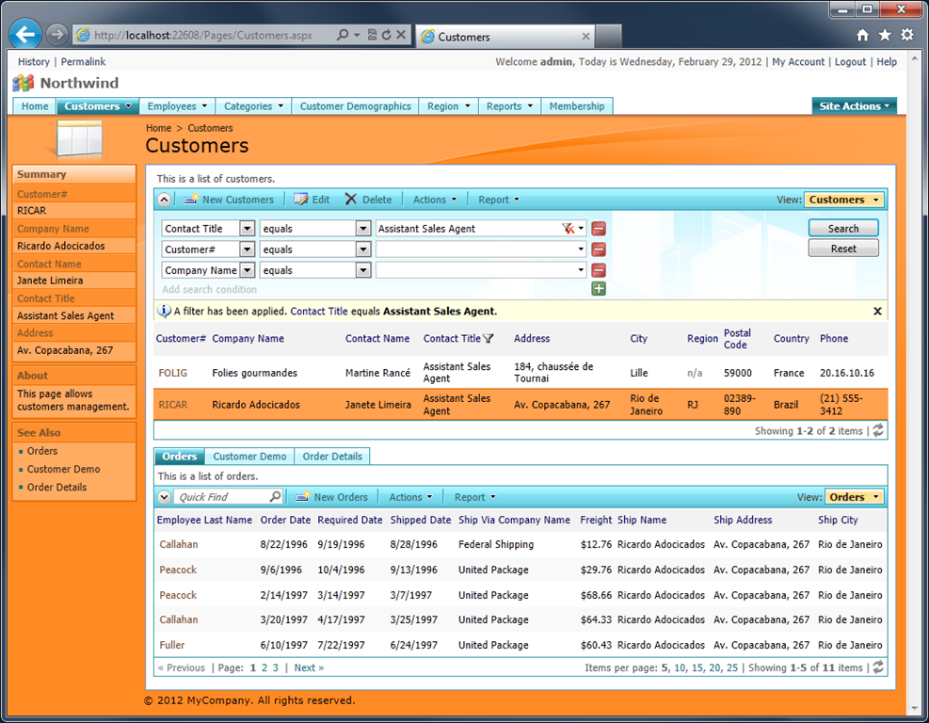This screenshot has width=929, height=723.
Task: Expand the Site Actions menu
Action: tap(854, 106)
